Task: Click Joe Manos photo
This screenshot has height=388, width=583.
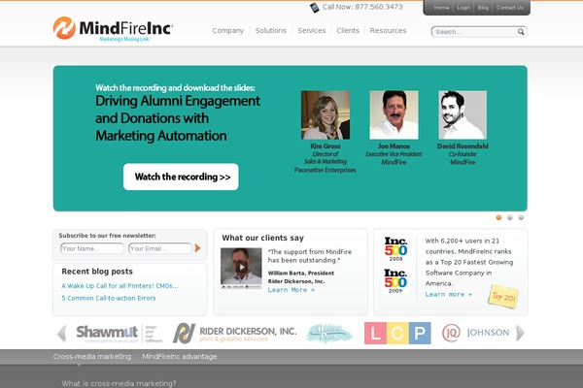Action: (394, 115)
